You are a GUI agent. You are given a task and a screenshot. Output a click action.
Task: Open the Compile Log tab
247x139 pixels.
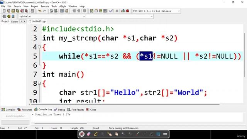[x=43, y=109]
